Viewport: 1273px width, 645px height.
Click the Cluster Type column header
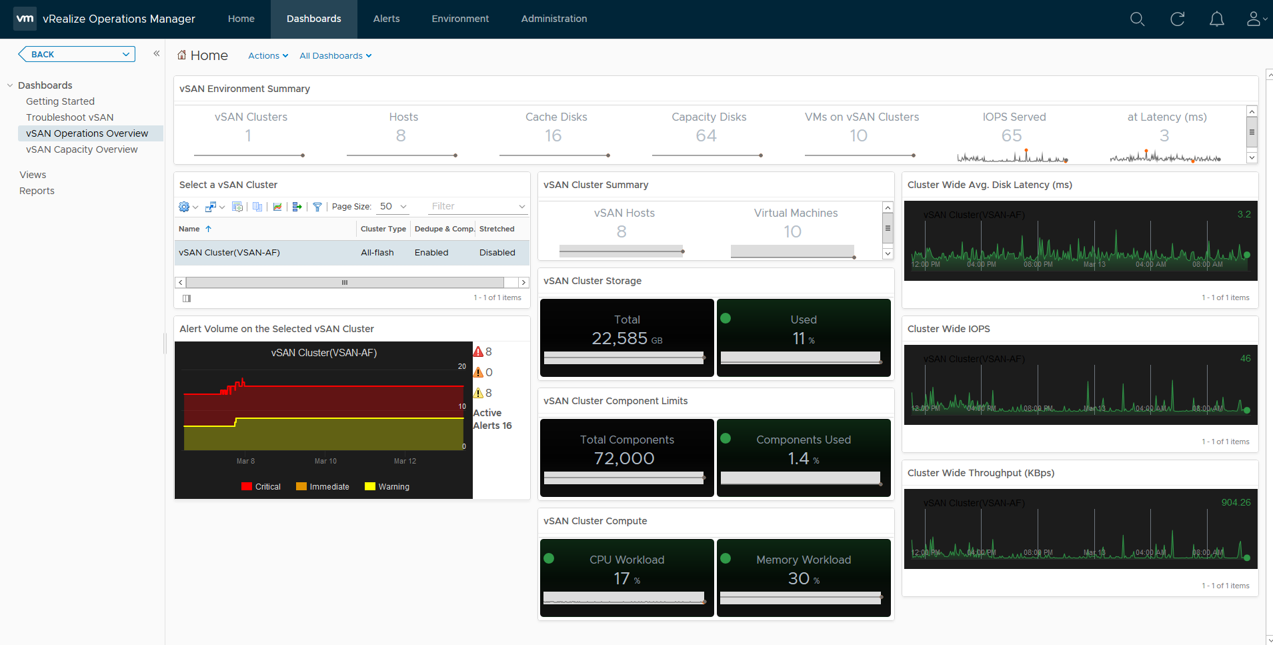point(383,229)
